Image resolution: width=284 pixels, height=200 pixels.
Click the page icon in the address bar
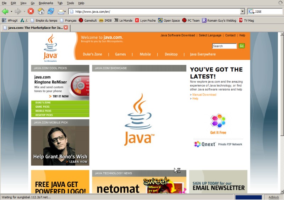(72, 12)
